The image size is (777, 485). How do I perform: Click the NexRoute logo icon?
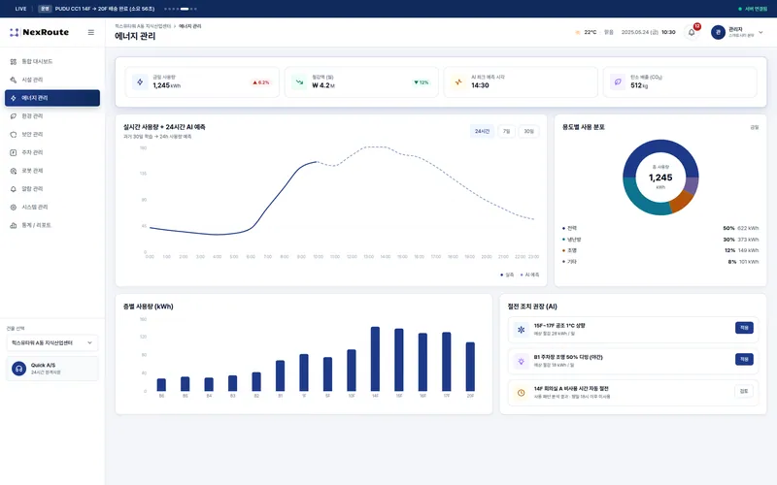(x=15, y=32)
